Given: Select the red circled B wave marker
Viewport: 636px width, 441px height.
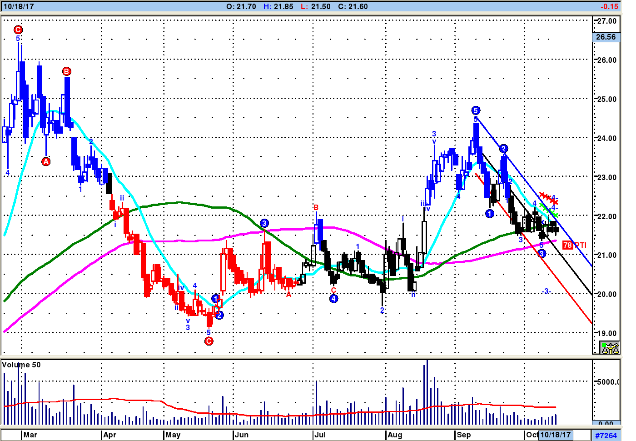Looking at the screenshot, I should pyautogui.click(x=67, y=71).
